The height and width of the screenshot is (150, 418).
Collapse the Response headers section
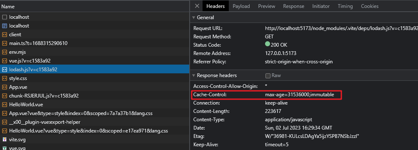194,76
